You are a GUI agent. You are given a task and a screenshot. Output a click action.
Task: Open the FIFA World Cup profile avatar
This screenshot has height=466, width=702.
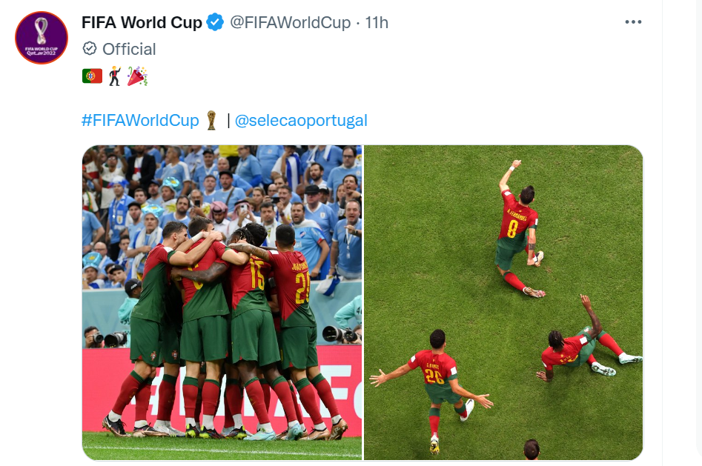pos(42,38)
